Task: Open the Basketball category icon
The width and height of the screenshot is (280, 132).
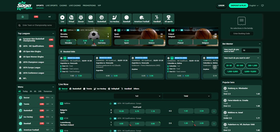Action: tap(102, 19)
